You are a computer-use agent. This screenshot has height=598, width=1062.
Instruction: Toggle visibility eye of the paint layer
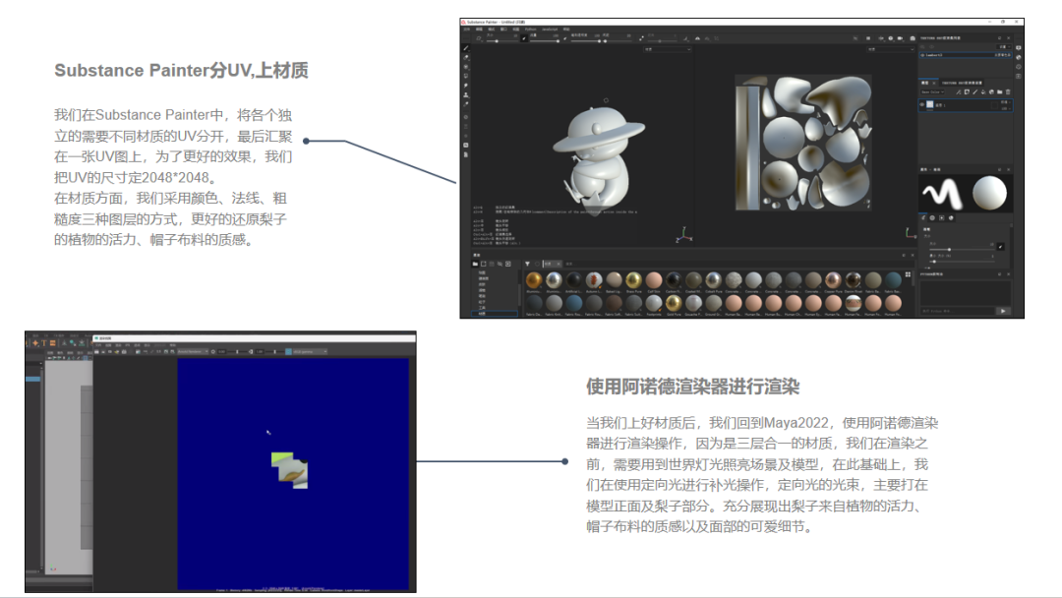922,103
